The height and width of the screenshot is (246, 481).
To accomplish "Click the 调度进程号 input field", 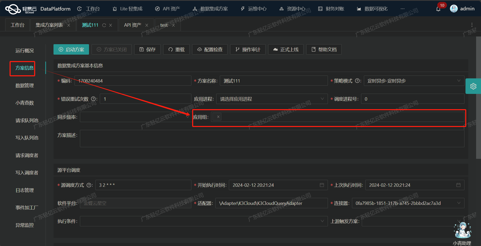I will [413, 99].
